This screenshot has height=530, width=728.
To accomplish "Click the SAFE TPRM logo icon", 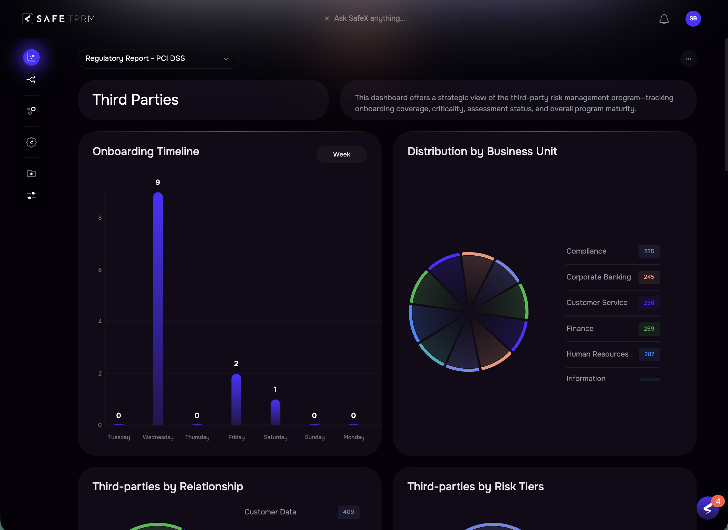I will coord(28,18).
